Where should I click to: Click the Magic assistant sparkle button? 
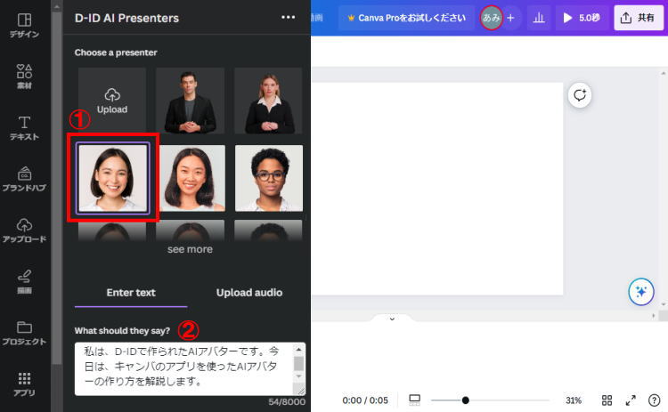[x=641, y=291]
